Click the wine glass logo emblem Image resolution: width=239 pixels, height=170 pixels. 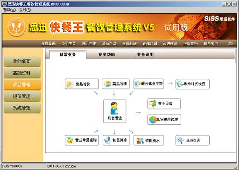(16, 27)
